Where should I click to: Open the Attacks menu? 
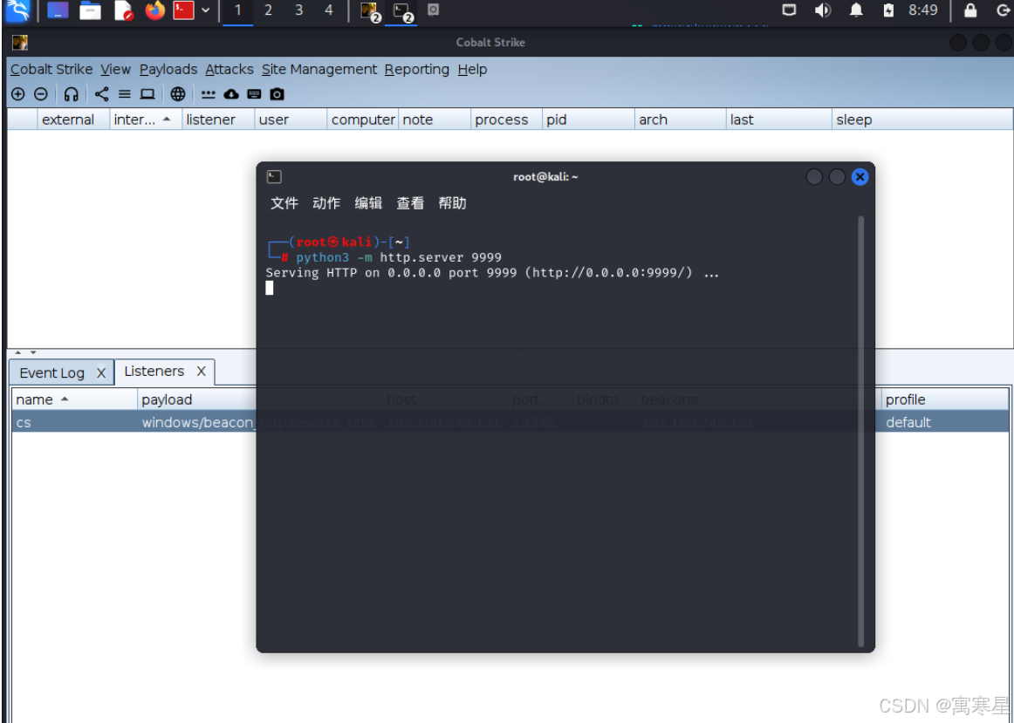[x=230, y=69]
